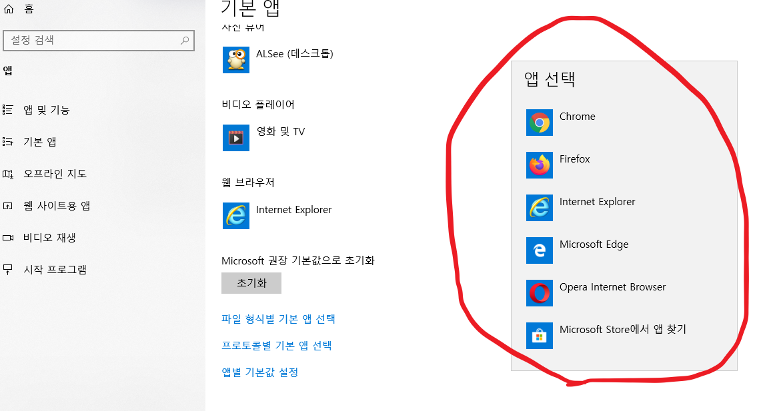Click the Microsoft Store bag icon

[x=539, y=336]
